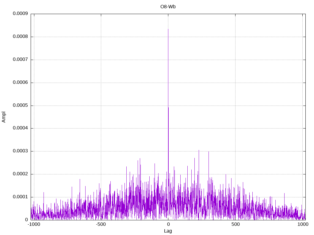Click the plot title O8-Wb
This screenshot has width=314, height=235.
pyautogui.click(x=168, y=7)
